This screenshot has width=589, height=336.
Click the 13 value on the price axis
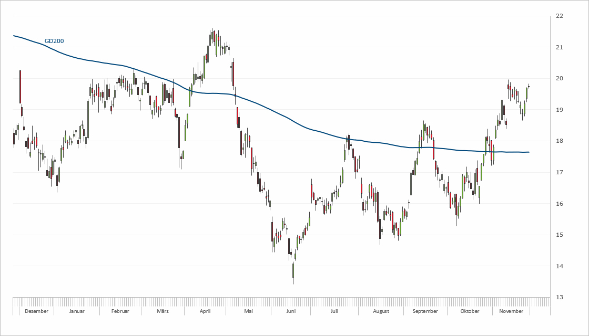(559, 298)
